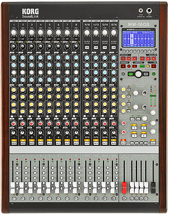Click the AFL button under subgroup 1/2 fader
The width and height of the screenshot is (169, 215).
tap(132, 198)
